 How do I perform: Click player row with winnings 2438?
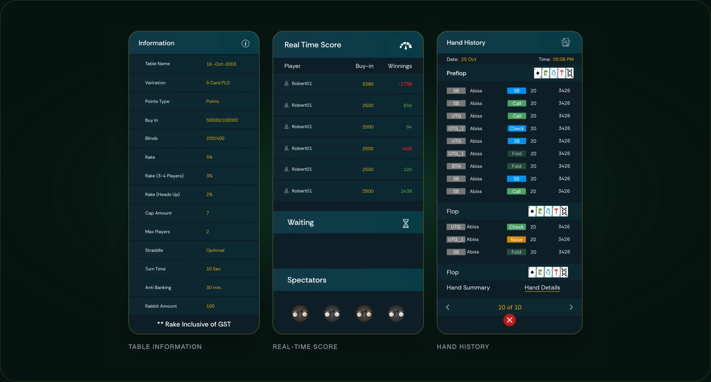click(348, 191)
